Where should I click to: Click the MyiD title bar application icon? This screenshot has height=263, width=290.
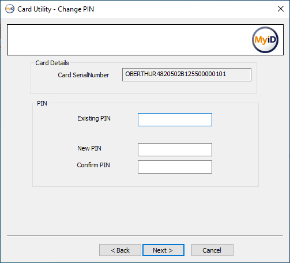[10, 9]
